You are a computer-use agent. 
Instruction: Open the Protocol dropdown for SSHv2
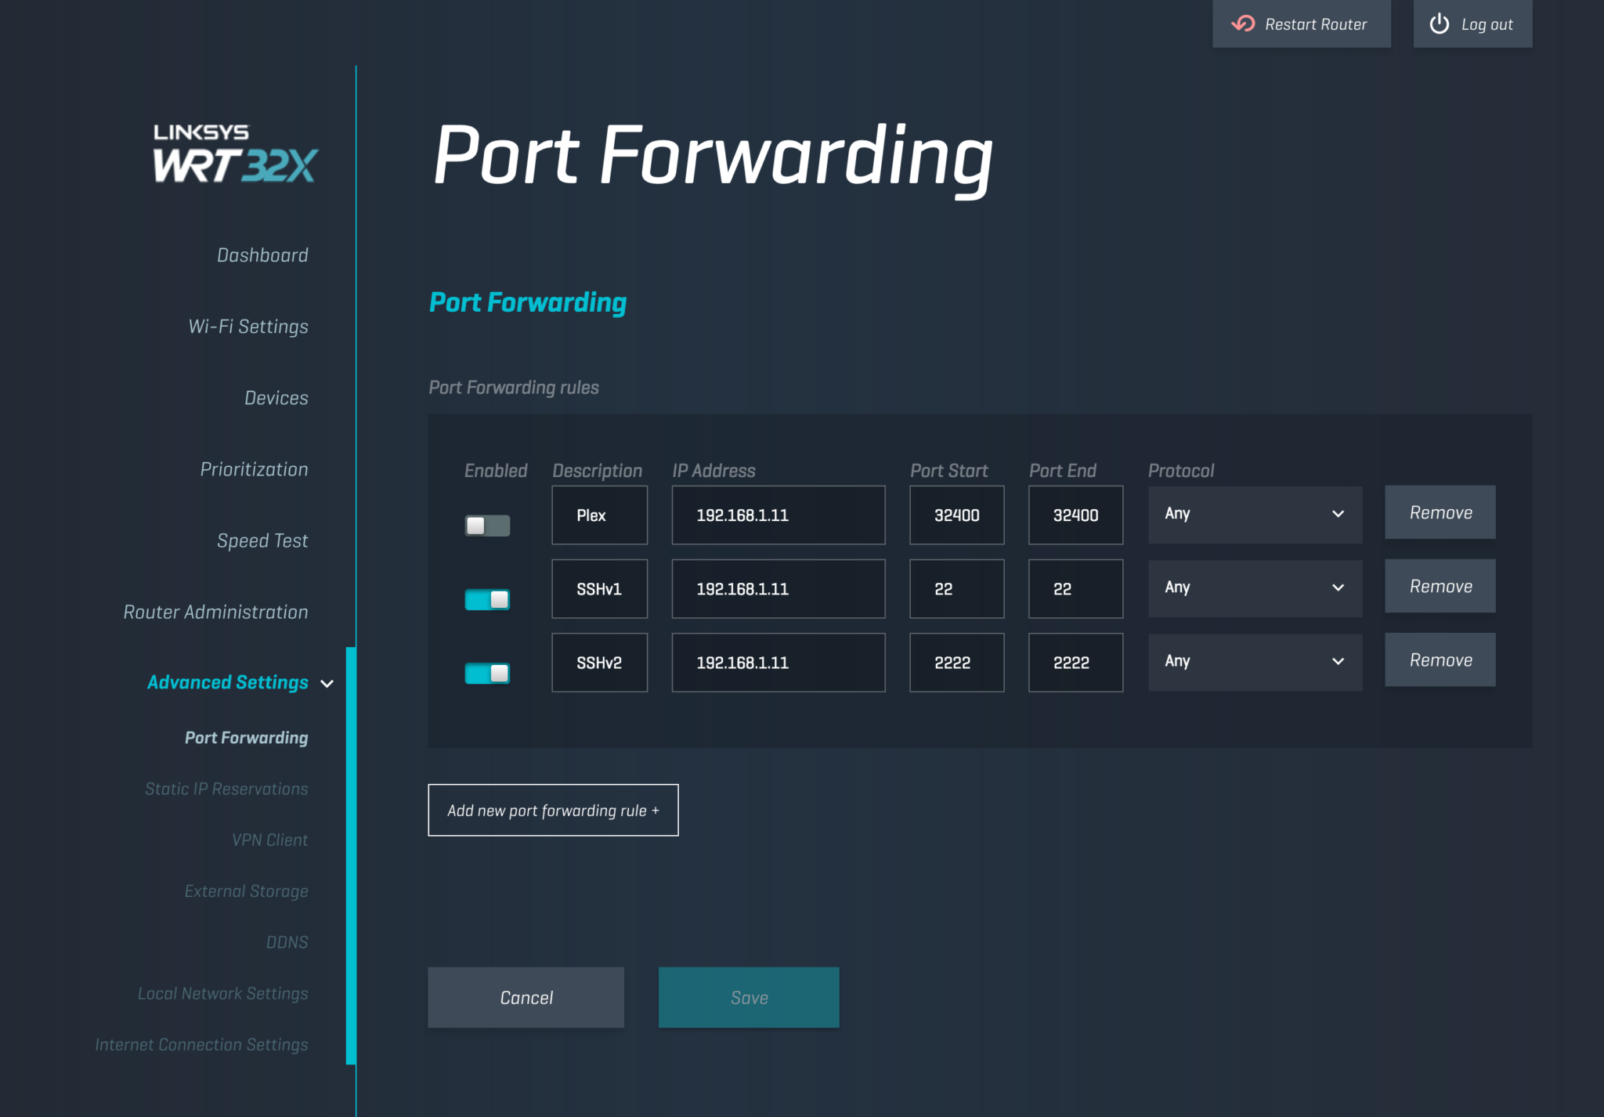1255,662
